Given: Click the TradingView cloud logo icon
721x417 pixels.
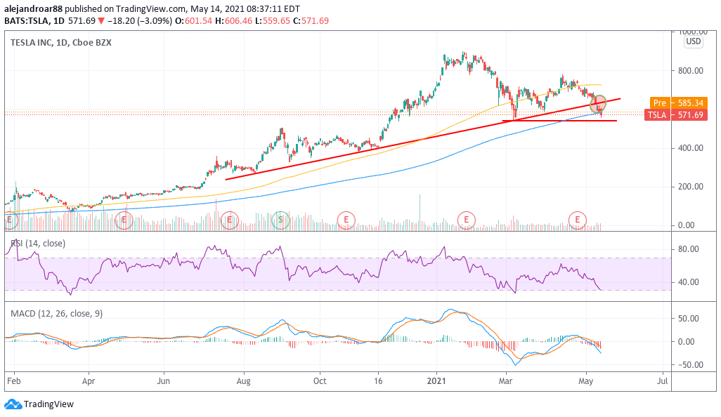Looking at the screenshot, I should tap(13, 404).
